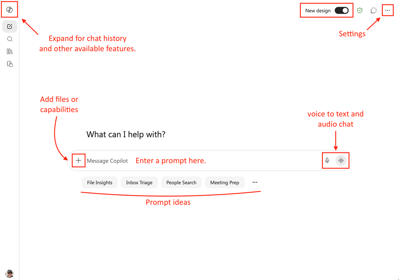The height and width of the screenshot is (280, 399).
Task: Click the temporary chat dashed bubble icon
Action: [x=373, y=11]
